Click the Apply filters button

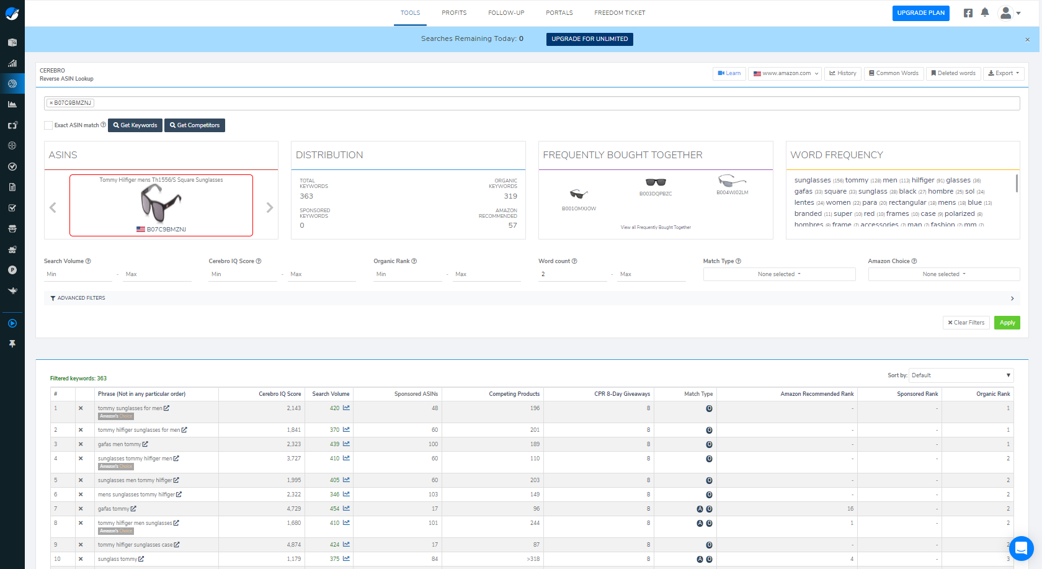(x=1007, y=323)
